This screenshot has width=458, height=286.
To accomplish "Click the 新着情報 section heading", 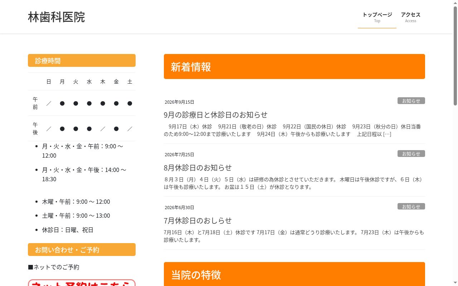I will [x=294, y=66].
